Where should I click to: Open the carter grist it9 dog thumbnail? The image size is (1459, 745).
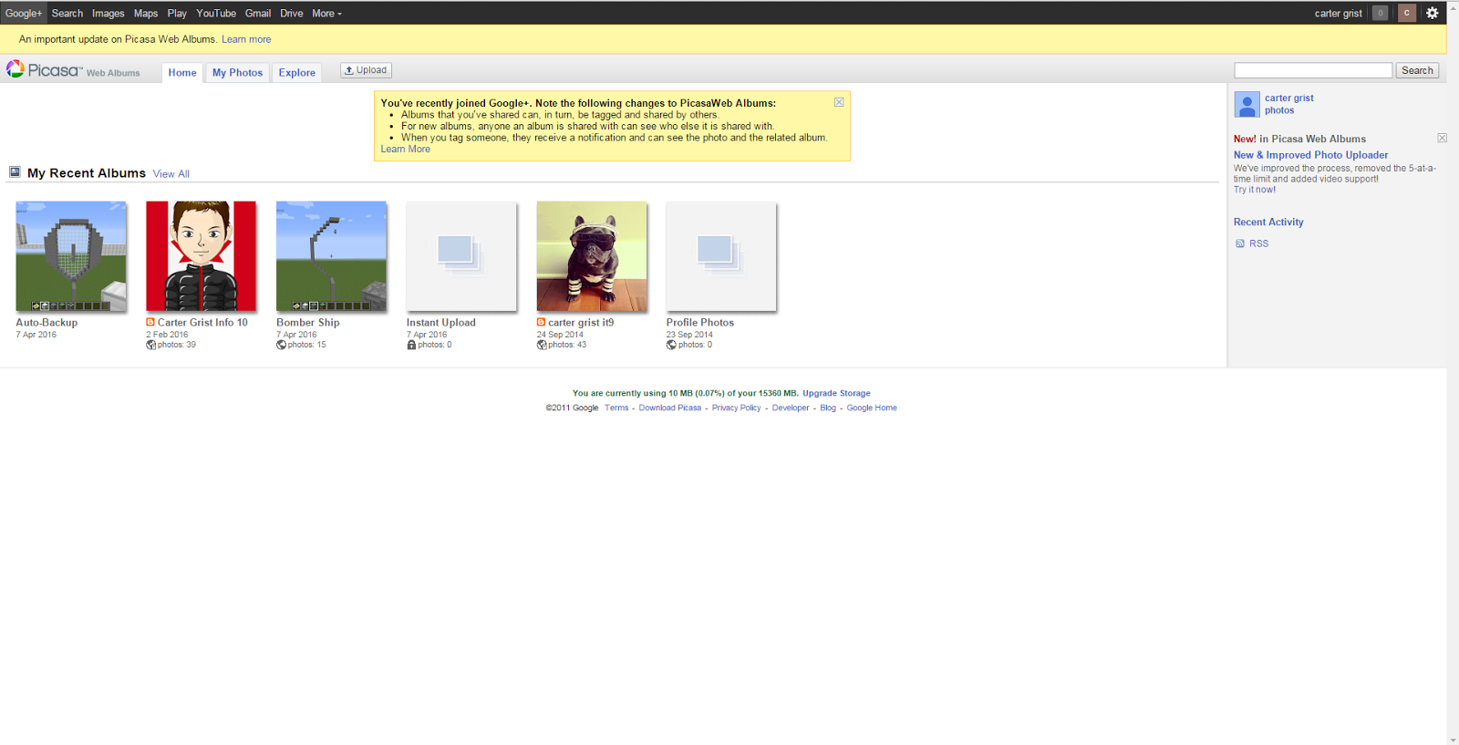pos(592,256)
